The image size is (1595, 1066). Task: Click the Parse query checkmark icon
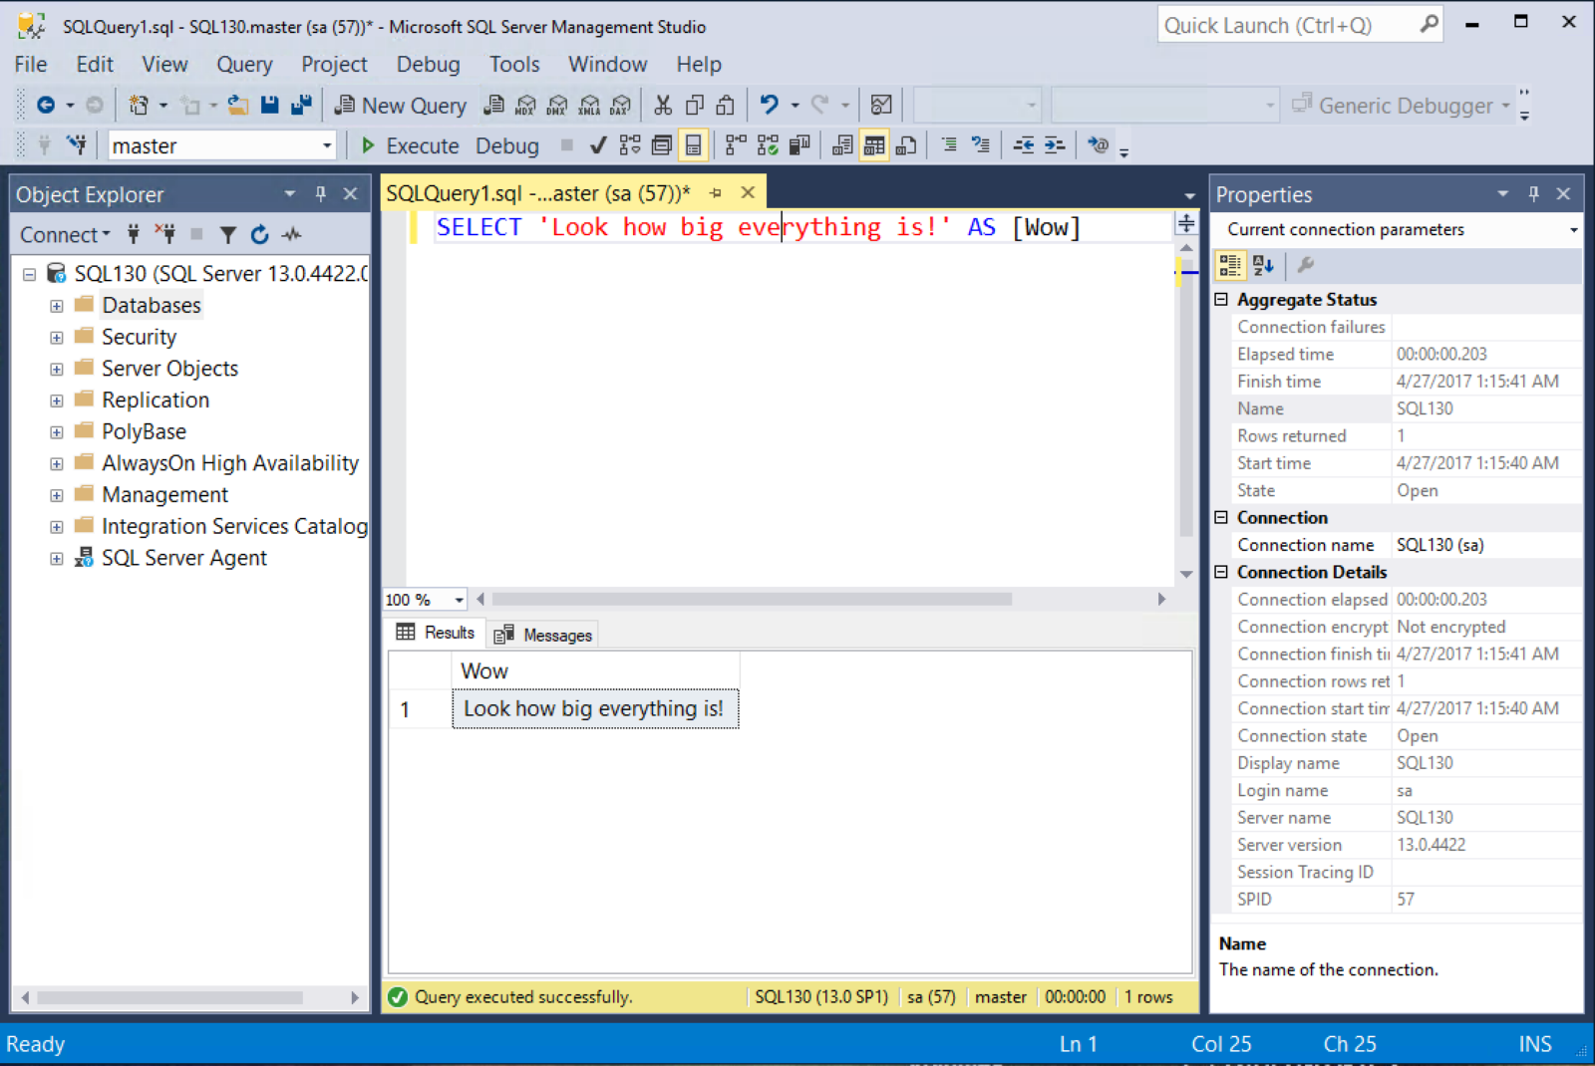pyautogui.click(x=597, y=145)
